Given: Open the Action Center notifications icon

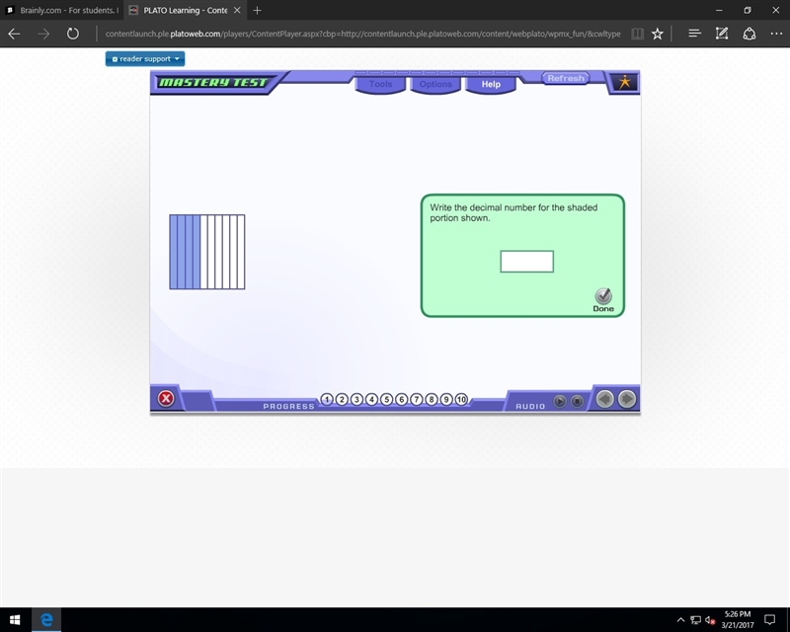Looking at the screenshot, I should coord(770,619).
